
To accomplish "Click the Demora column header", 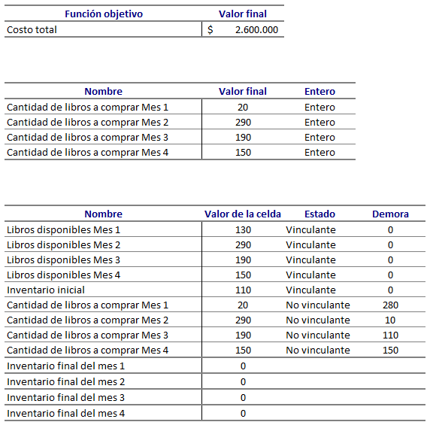I will click(390, 214).
